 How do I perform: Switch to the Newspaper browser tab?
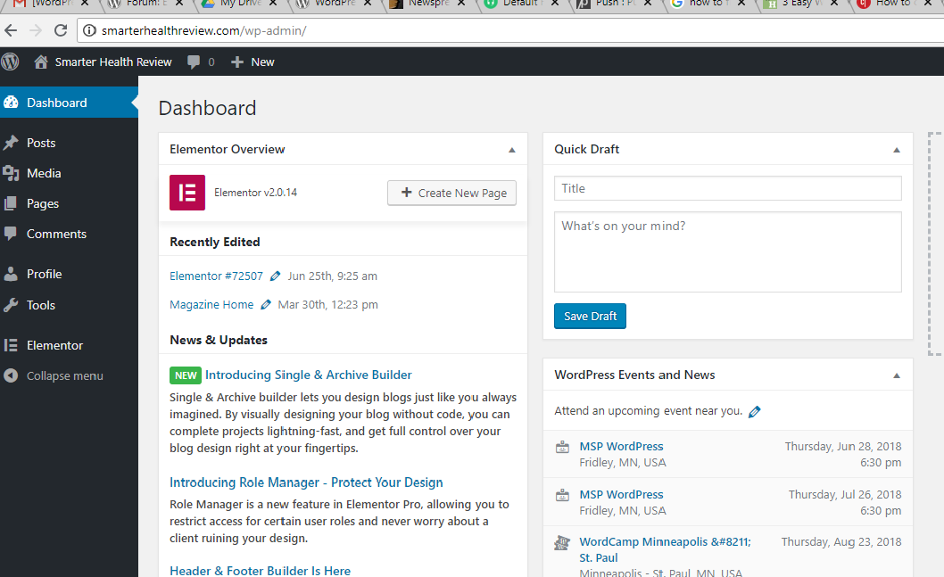click(x=428, y=4)
